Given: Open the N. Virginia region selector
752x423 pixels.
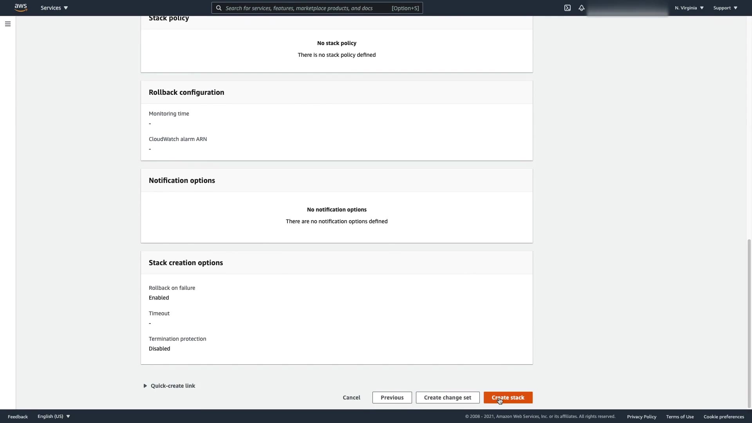Looking at the screenshot, I should click(689, 8).
